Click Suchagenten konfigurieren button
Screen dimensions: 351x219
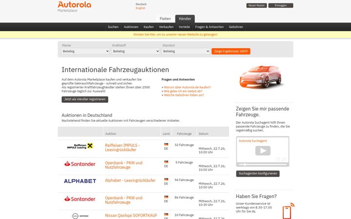click(x=258, y=174)
